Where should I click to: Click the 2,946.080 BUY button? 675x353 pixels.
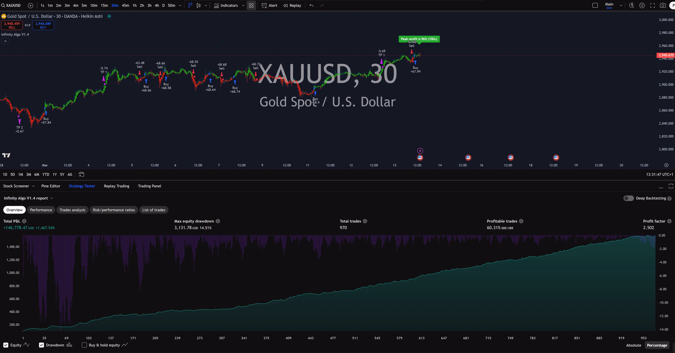pos(43,25)
